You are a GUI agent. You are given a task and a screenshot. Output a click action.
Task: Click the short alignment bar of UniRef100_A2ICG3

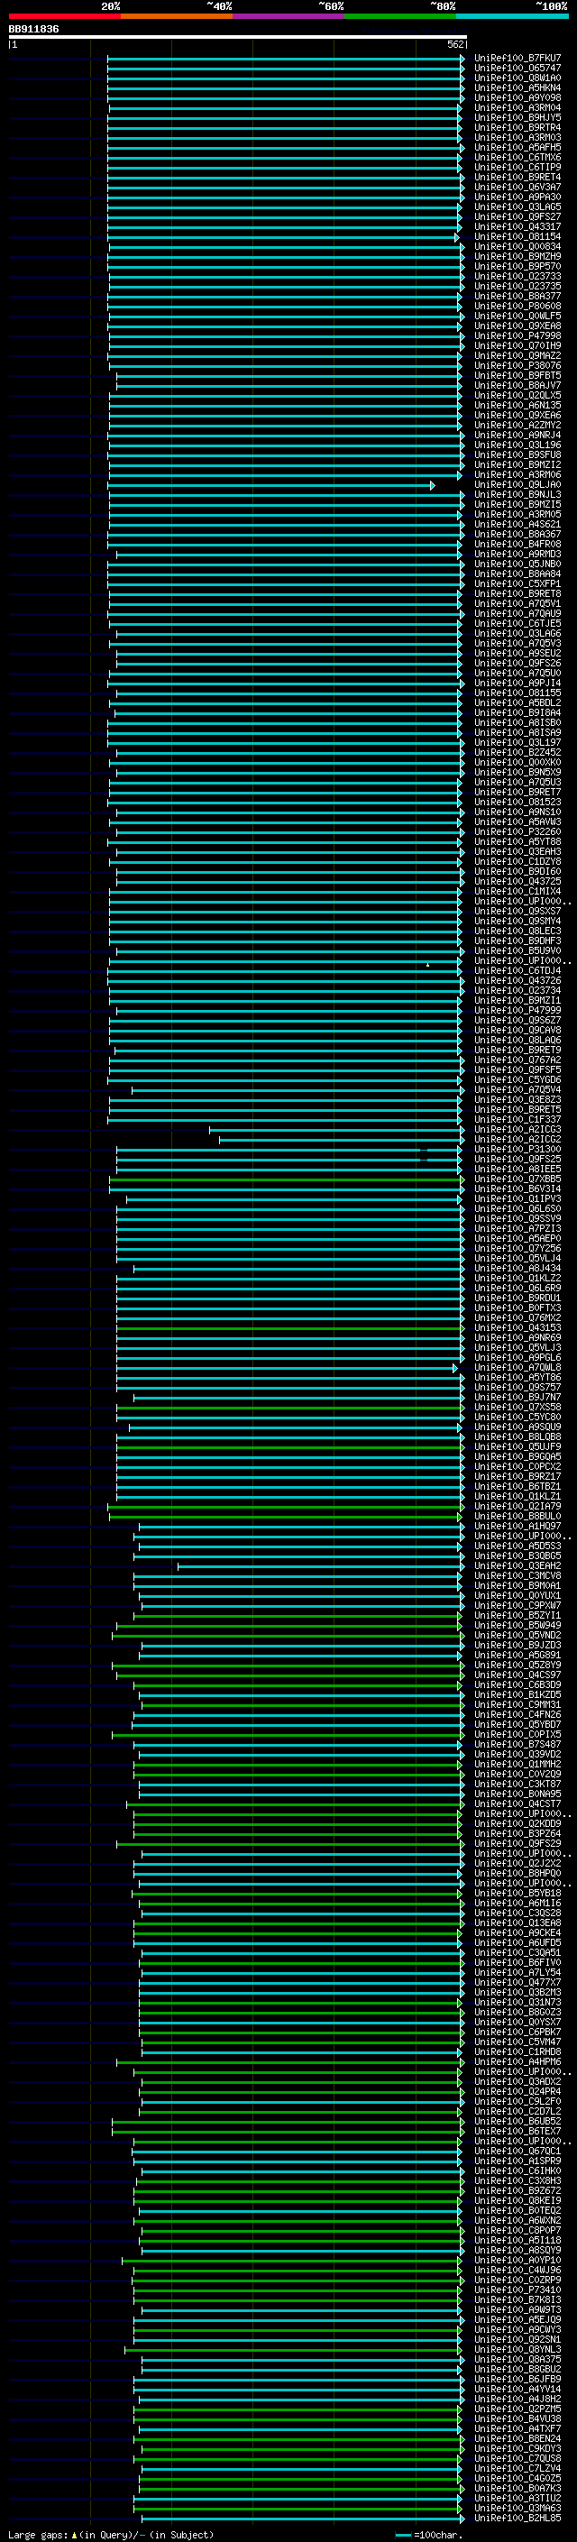point(335,1130)
